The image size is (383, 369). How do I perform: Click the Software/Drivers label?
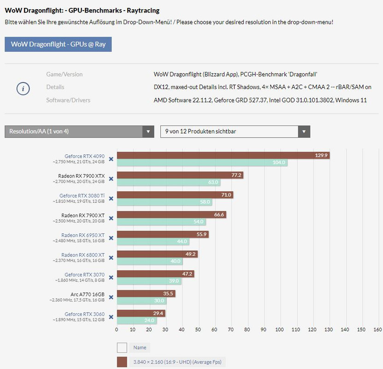pos(68,100)
